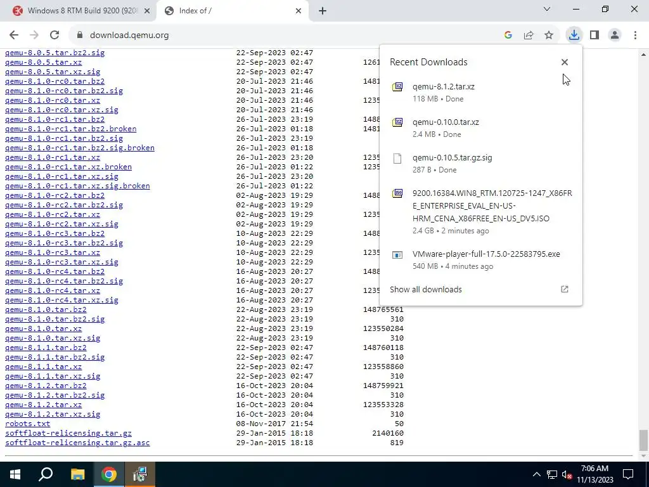
Task: Open downloaded qemu-0.10.0.tar.xz file icon
Action: [397, 122]
